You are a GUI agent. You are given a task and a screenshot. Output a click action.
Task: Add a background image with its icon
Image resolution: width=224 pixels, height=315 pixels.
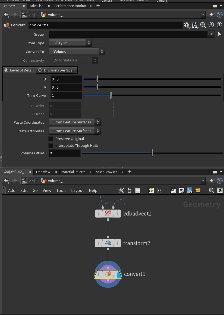190,191
